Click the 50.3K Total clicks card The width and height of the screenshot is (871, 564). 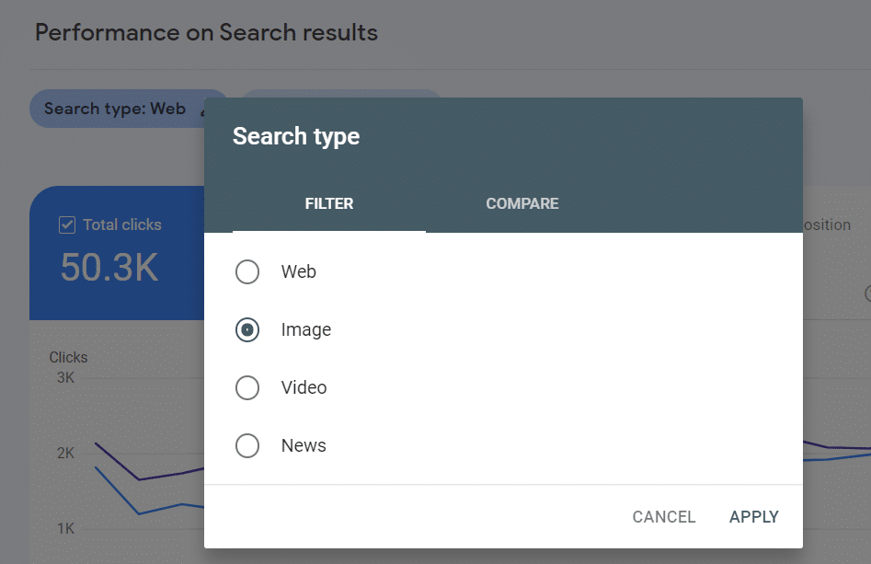click(x=117, y=253)
